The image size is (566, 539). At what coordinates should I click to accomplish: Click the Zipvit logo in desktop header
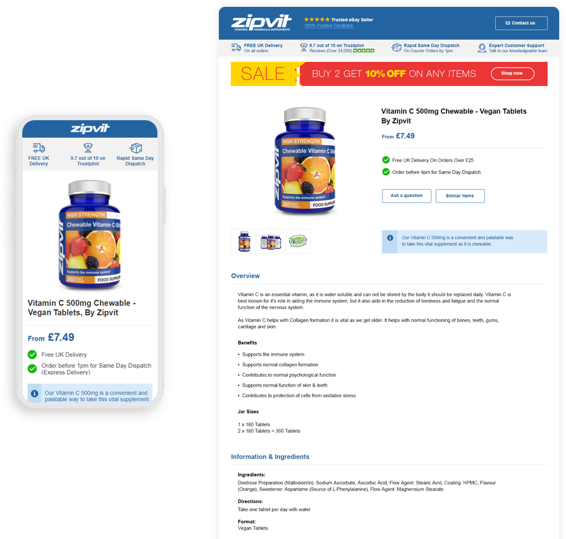(262, 23)
